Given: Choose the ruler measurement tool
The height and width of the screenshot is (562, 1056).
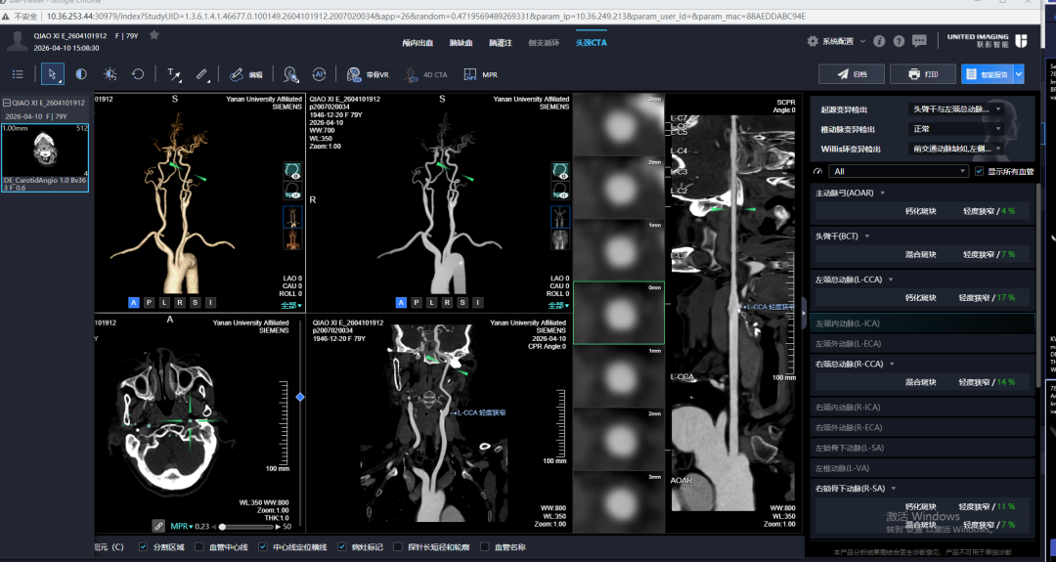Looking at the screenshot, I should 202,74.
